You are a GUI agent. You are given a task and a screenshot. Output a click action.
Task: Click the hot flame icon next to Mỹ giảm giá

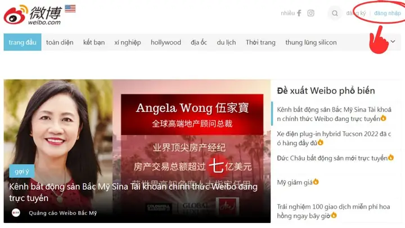point(316,182)
